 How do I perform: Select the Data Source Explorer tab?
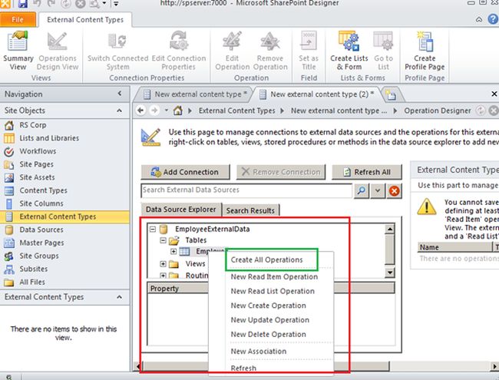pyautogui.click(x=180, y=210)
